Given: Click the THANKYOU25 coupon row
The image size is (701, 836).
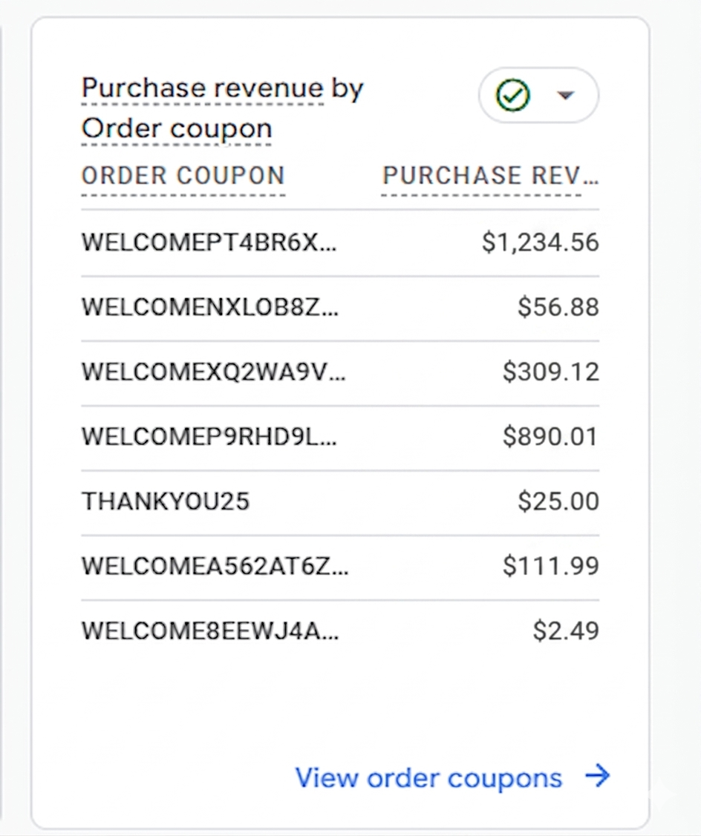Looking at the screenshot, I should 165,501.
